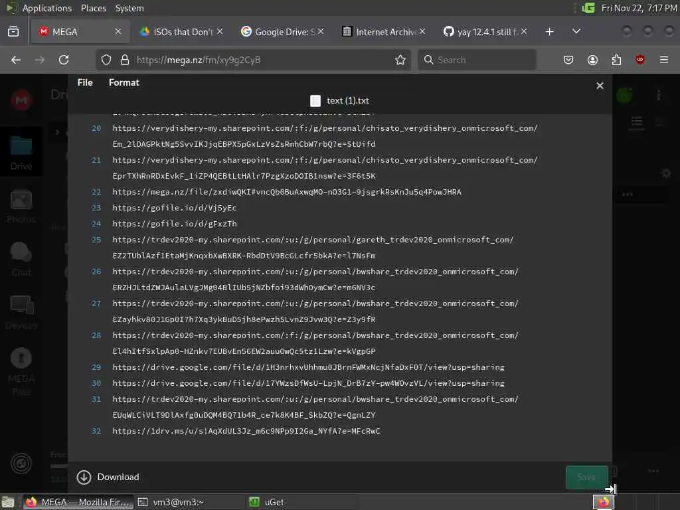
Task: Open the File menu in text editor
Action: click(85, 82)
